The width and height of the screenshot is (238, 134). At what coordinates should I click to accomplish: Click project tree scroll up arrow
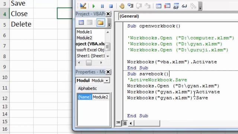coord(107,32)
